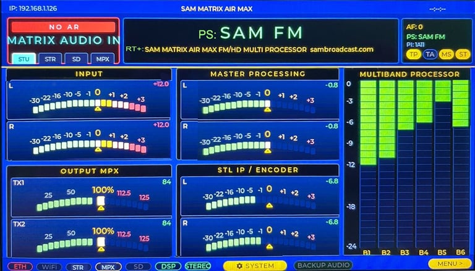This screenshot has width=475, height=271.
Task: Toggle the MS music/speech flag
Action: pyautogui.click(x=446, y=54)
